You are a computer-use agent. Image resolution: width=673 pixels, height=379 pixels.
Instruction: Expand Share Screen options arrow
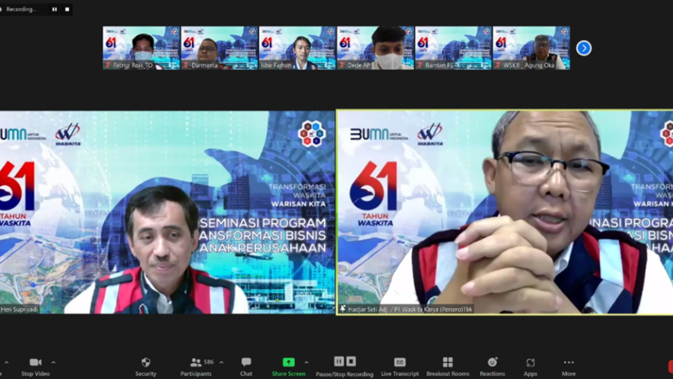pos(306,362)
